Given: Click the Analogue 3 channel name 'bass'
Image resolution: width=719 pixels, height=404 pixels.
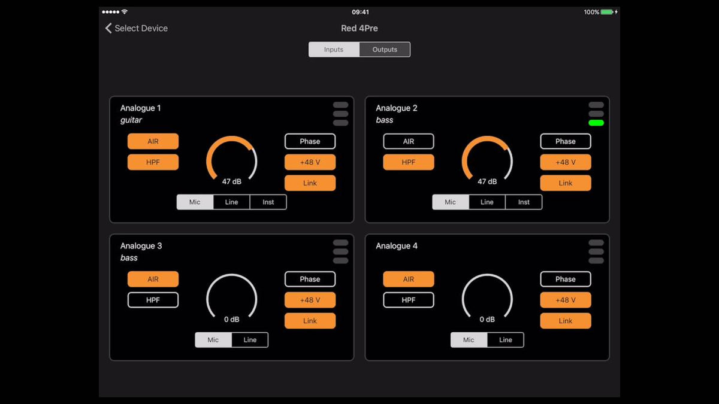Looking at the screenshot, I should pyautogui.click(x=129, y=258).
